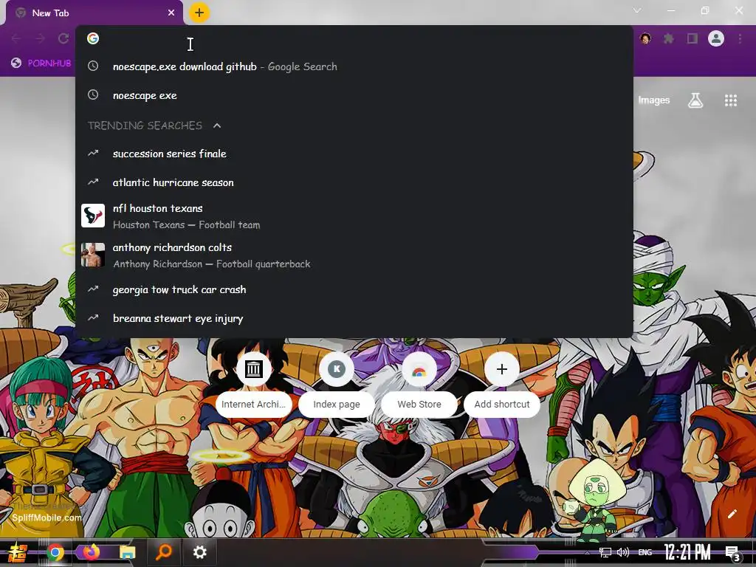The height and width of the screenshot is (567, 756).
Task: Open the taskbar search magnifier
Action: click(x=163, y=552)
